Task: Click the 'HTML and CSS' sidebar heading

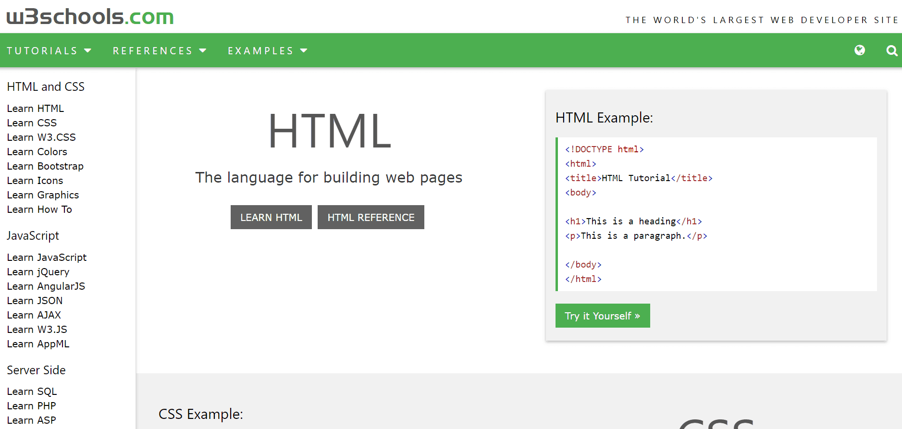Action: [46, 86]
